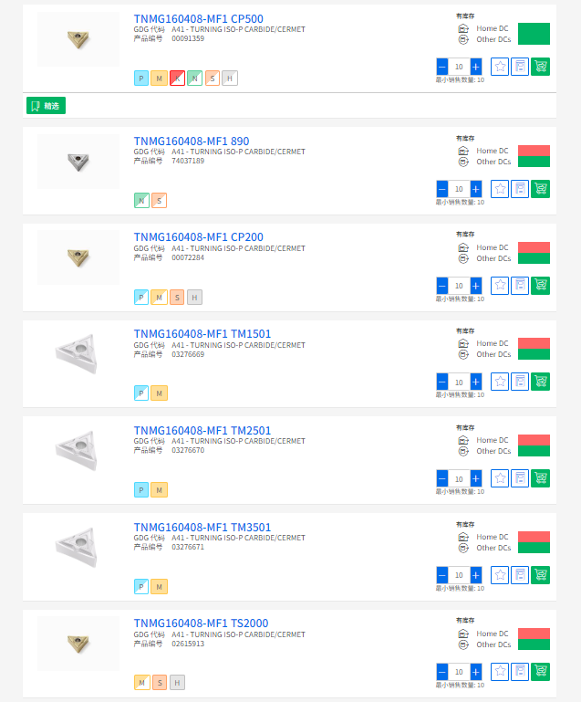The image size is (581, 702).
Task: Click quantity field for TM1501 insert
Action: tap(459, 382)
